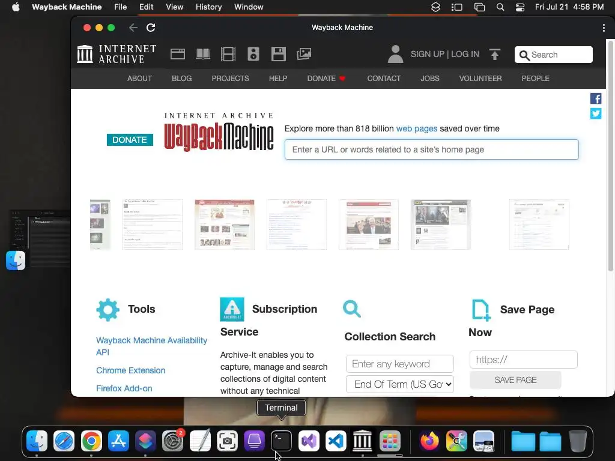
Task: Click the Save Page Now document icon
Action: [x=481, y=310]
